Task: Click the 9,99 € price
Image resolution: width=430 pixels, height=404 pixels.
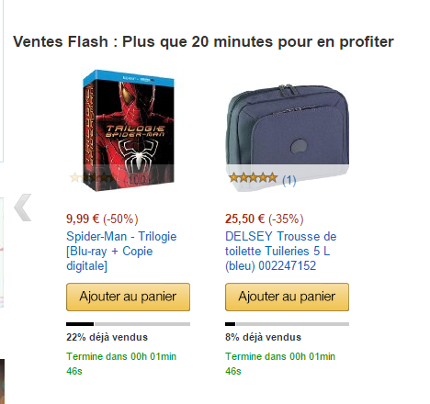Action: pyautogui.click(x=83, y=219)
